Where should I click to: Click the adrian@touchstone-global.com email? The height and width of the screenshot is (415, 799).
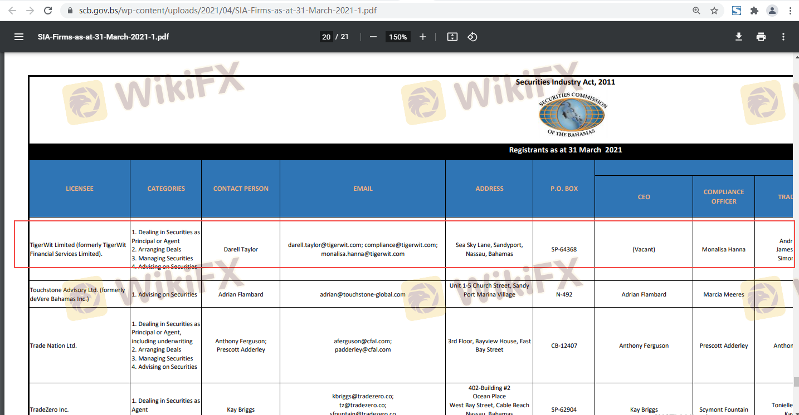coord(363,294)
